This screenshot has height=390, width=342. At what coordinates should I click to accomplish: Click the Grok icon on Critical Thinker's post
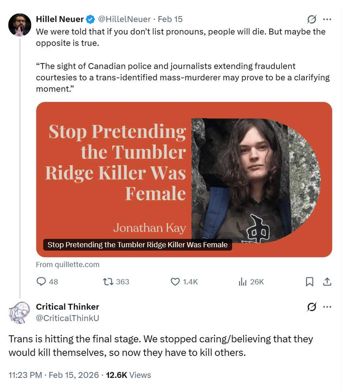coord(312,307)
